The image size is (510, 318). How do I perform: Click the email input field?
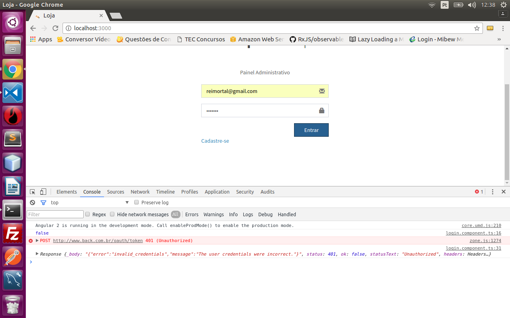point(265,91)
